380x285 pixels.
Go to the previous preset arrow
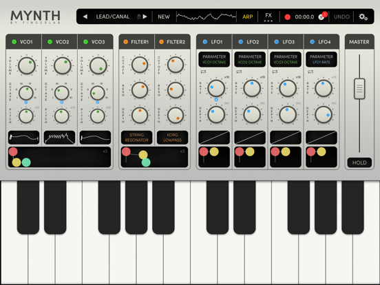[85, 17]
